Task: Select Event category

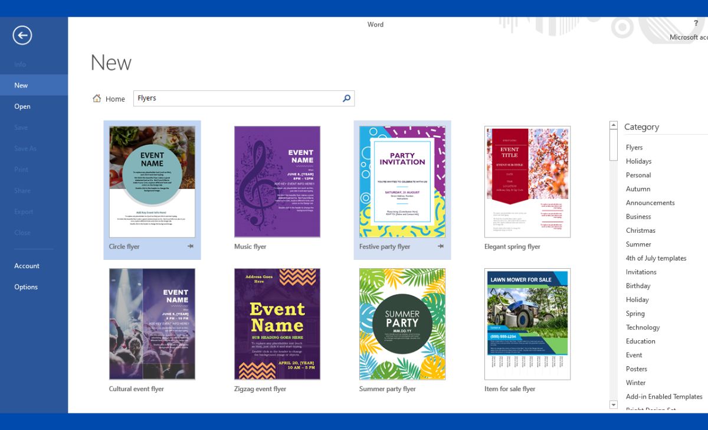Action: (634, 355)
